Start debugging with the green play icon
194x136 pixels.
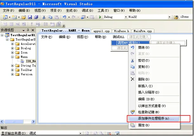point(100,17)
